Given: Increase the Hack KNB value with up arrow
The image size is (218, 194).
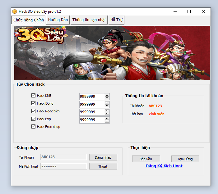Looking at the screenshot, I should [x=107, y=95].
